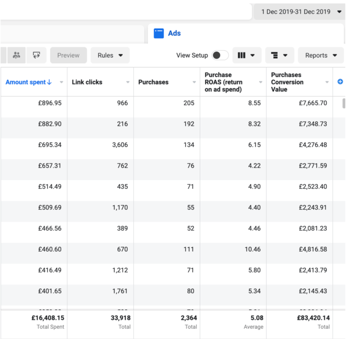Open the Reports dropdown menu
The height and width of the screenshot is (339, 347).
tap(321, 56)
